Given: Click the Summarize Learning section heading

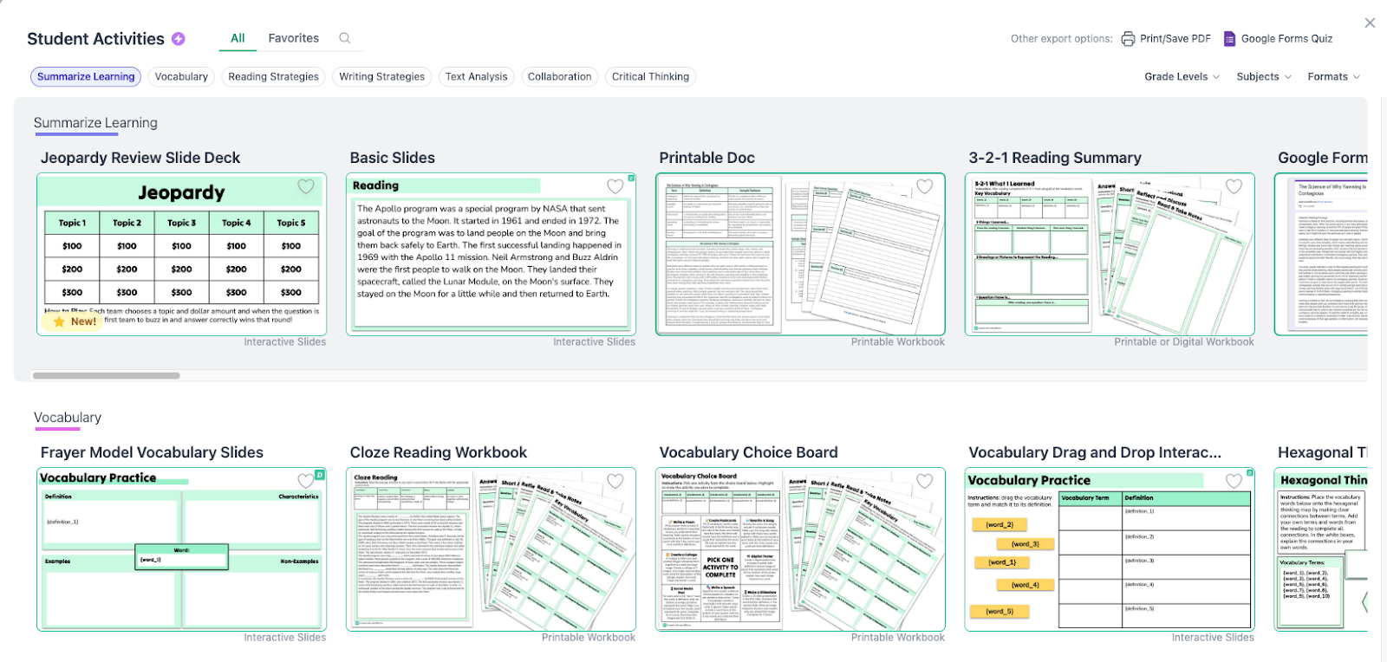Looking at the screenshot, I should click(95, 123).
